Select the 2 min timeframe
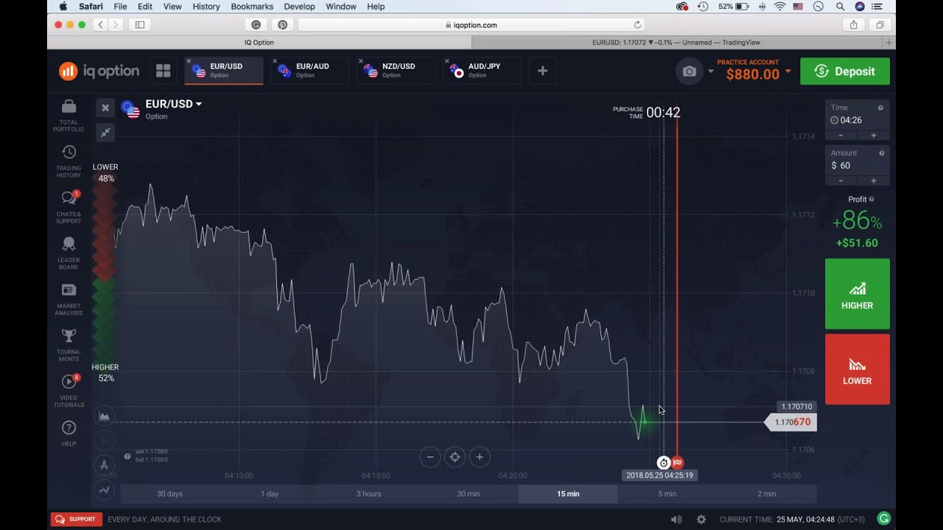This screenshot has width=943, height=530. 767,494
